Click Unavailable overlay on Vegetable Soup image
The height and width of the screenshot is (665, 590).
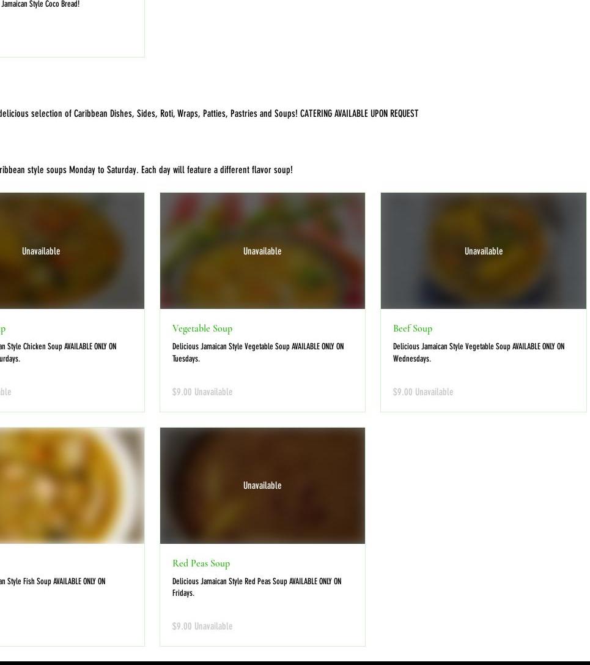(262, 251)
